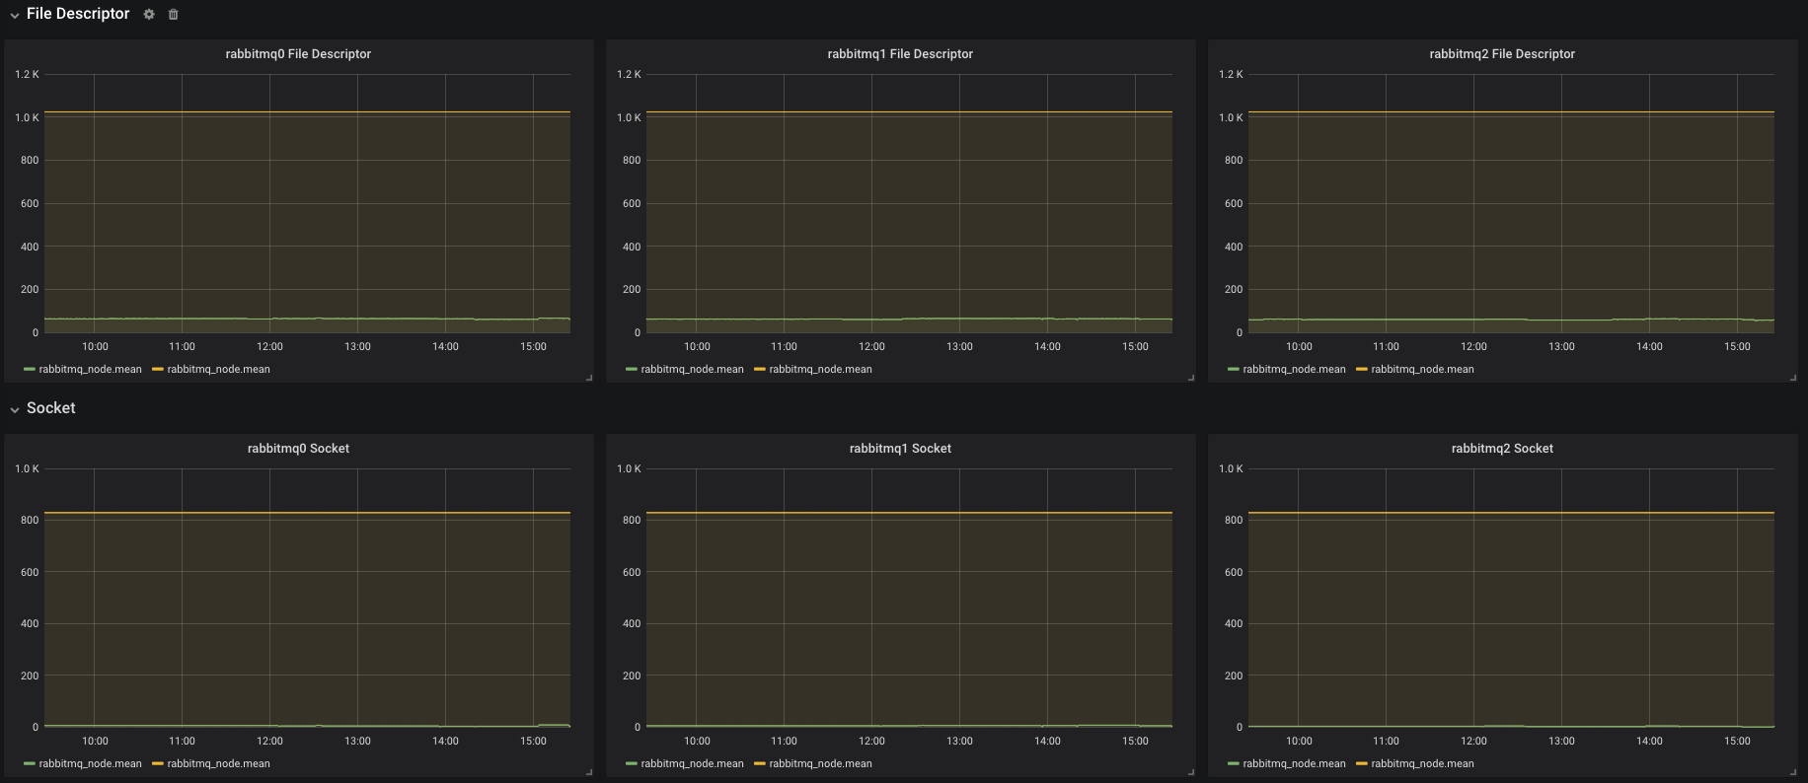Open rabbitmq0 Socket panel title menu
This screenshot has height=783, width=1808.
(x=298, y=449)
